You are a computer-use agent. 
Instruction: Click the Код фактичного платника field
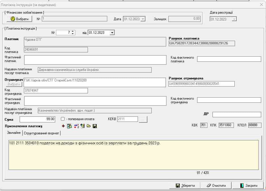pyautogui.click(x=229, y=59)
